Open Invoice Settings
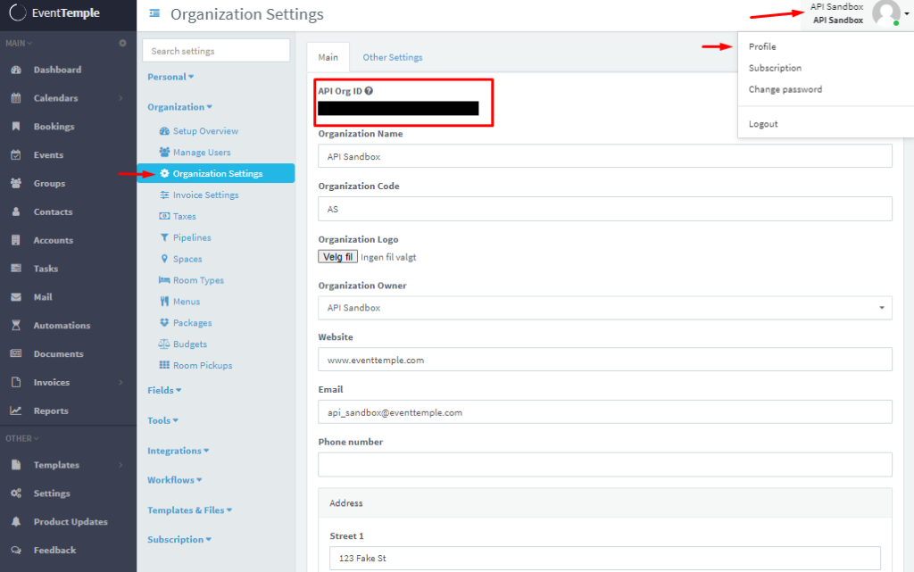The image size is (914, 572). click(x=199, y=195)
